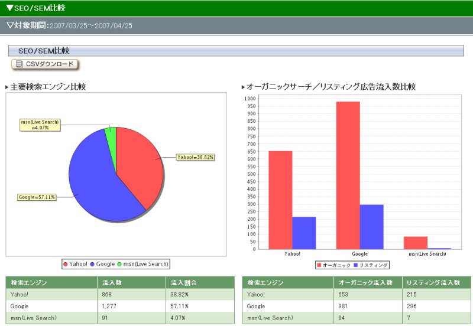Collapse the SEO/SEM比較 header triangle

click(x=9, y=8)
